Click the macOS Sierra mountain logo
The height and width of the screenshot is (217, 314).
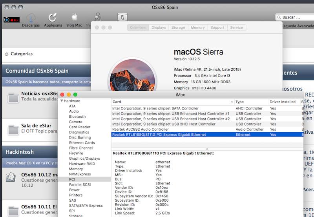click(x=132, y=75)
